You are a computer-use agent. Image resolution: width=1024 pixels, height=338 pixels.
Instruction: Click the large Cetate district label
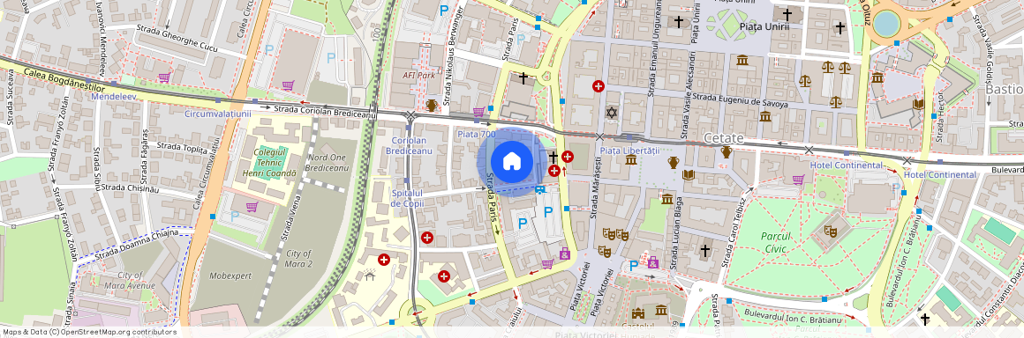[724, 138]
